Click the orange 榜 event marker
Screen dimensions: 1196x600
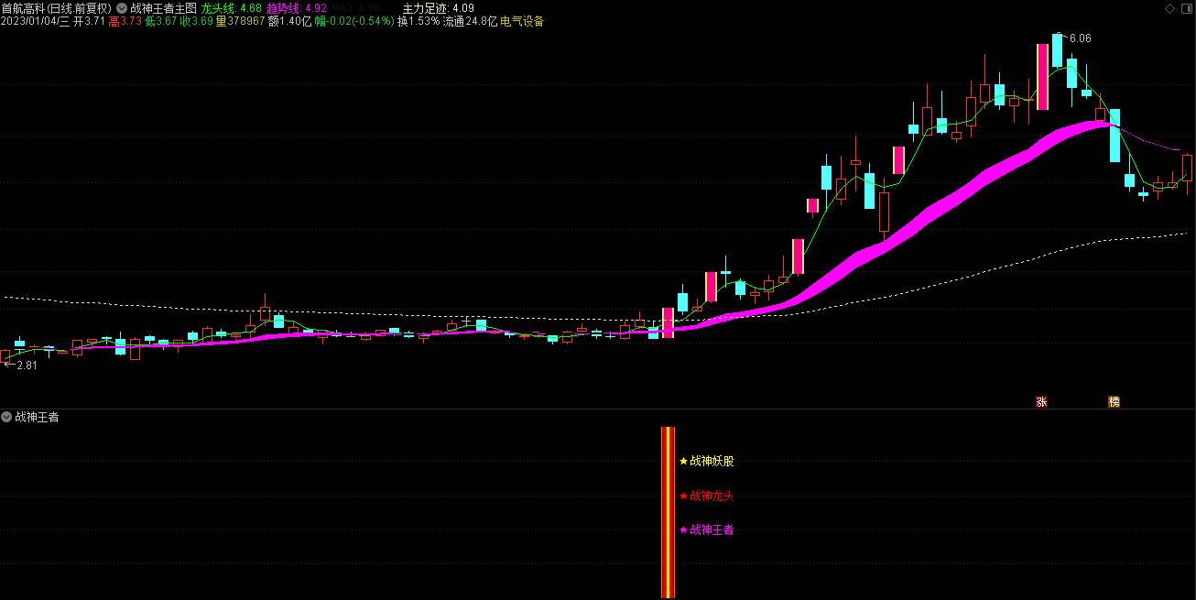(x=1114, y=401)
